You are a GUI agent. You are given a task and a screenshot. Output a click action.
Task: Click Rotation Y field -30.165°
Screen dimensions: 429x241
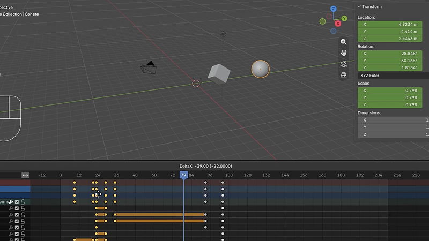[x=390, y=61]
